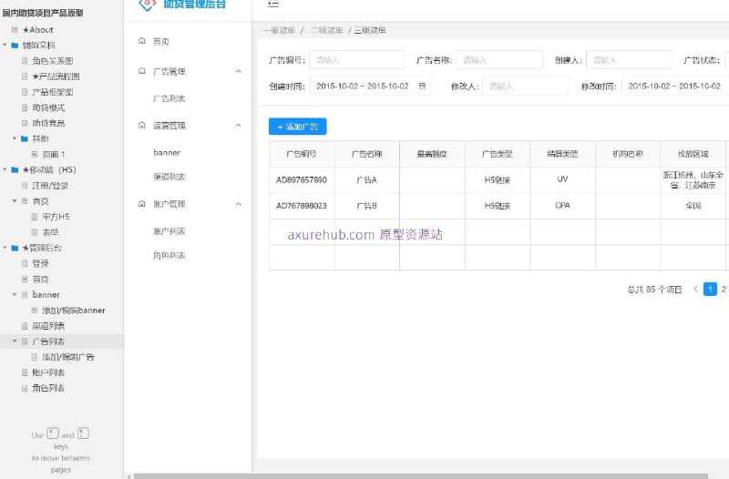729x479 pixels.
Task: Click the 广告名称 input field
Action: point(499,60)
